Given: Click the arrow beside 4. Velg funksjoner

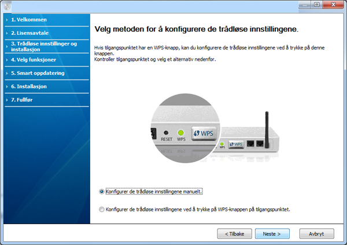Looking at the screenshot, I should [x=7, y=60].
